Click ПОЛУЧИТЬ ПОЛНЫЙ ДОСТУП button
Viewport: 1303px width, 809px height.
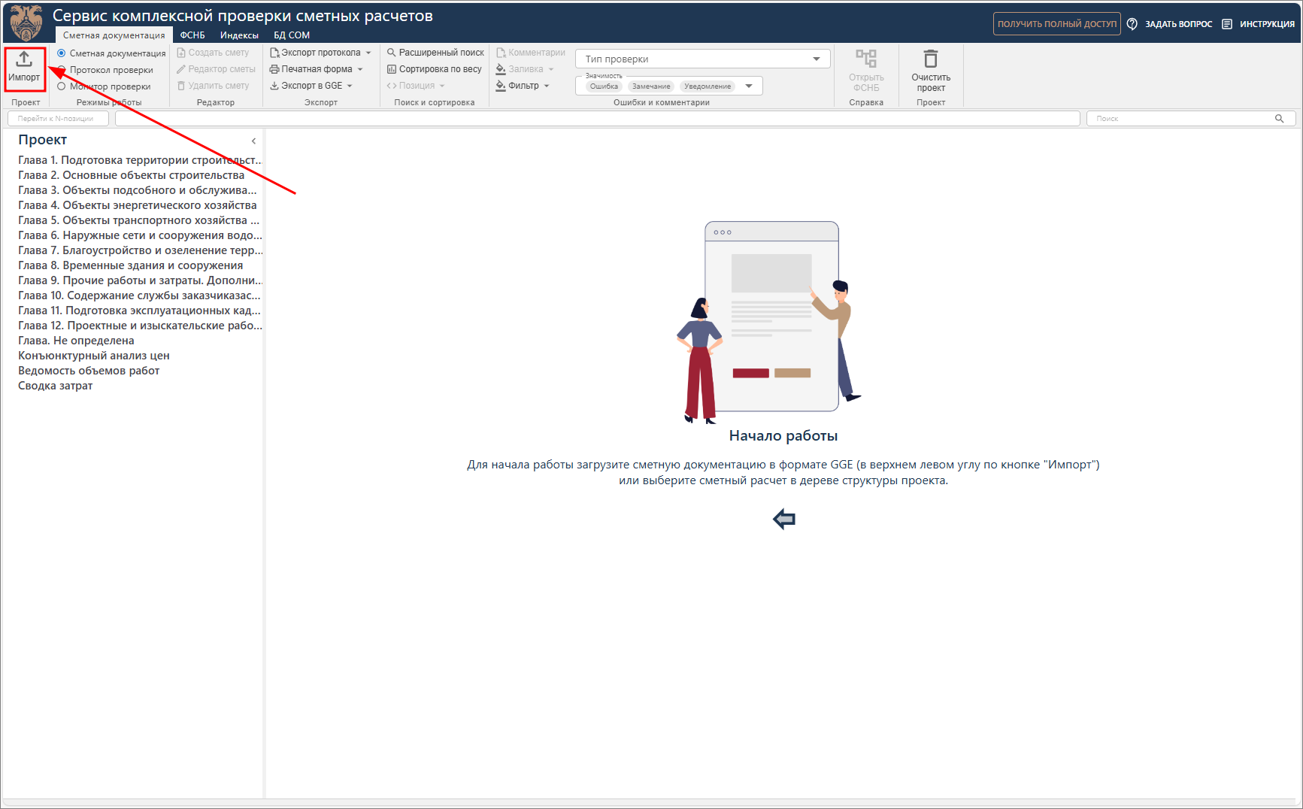pos(1056,24)
